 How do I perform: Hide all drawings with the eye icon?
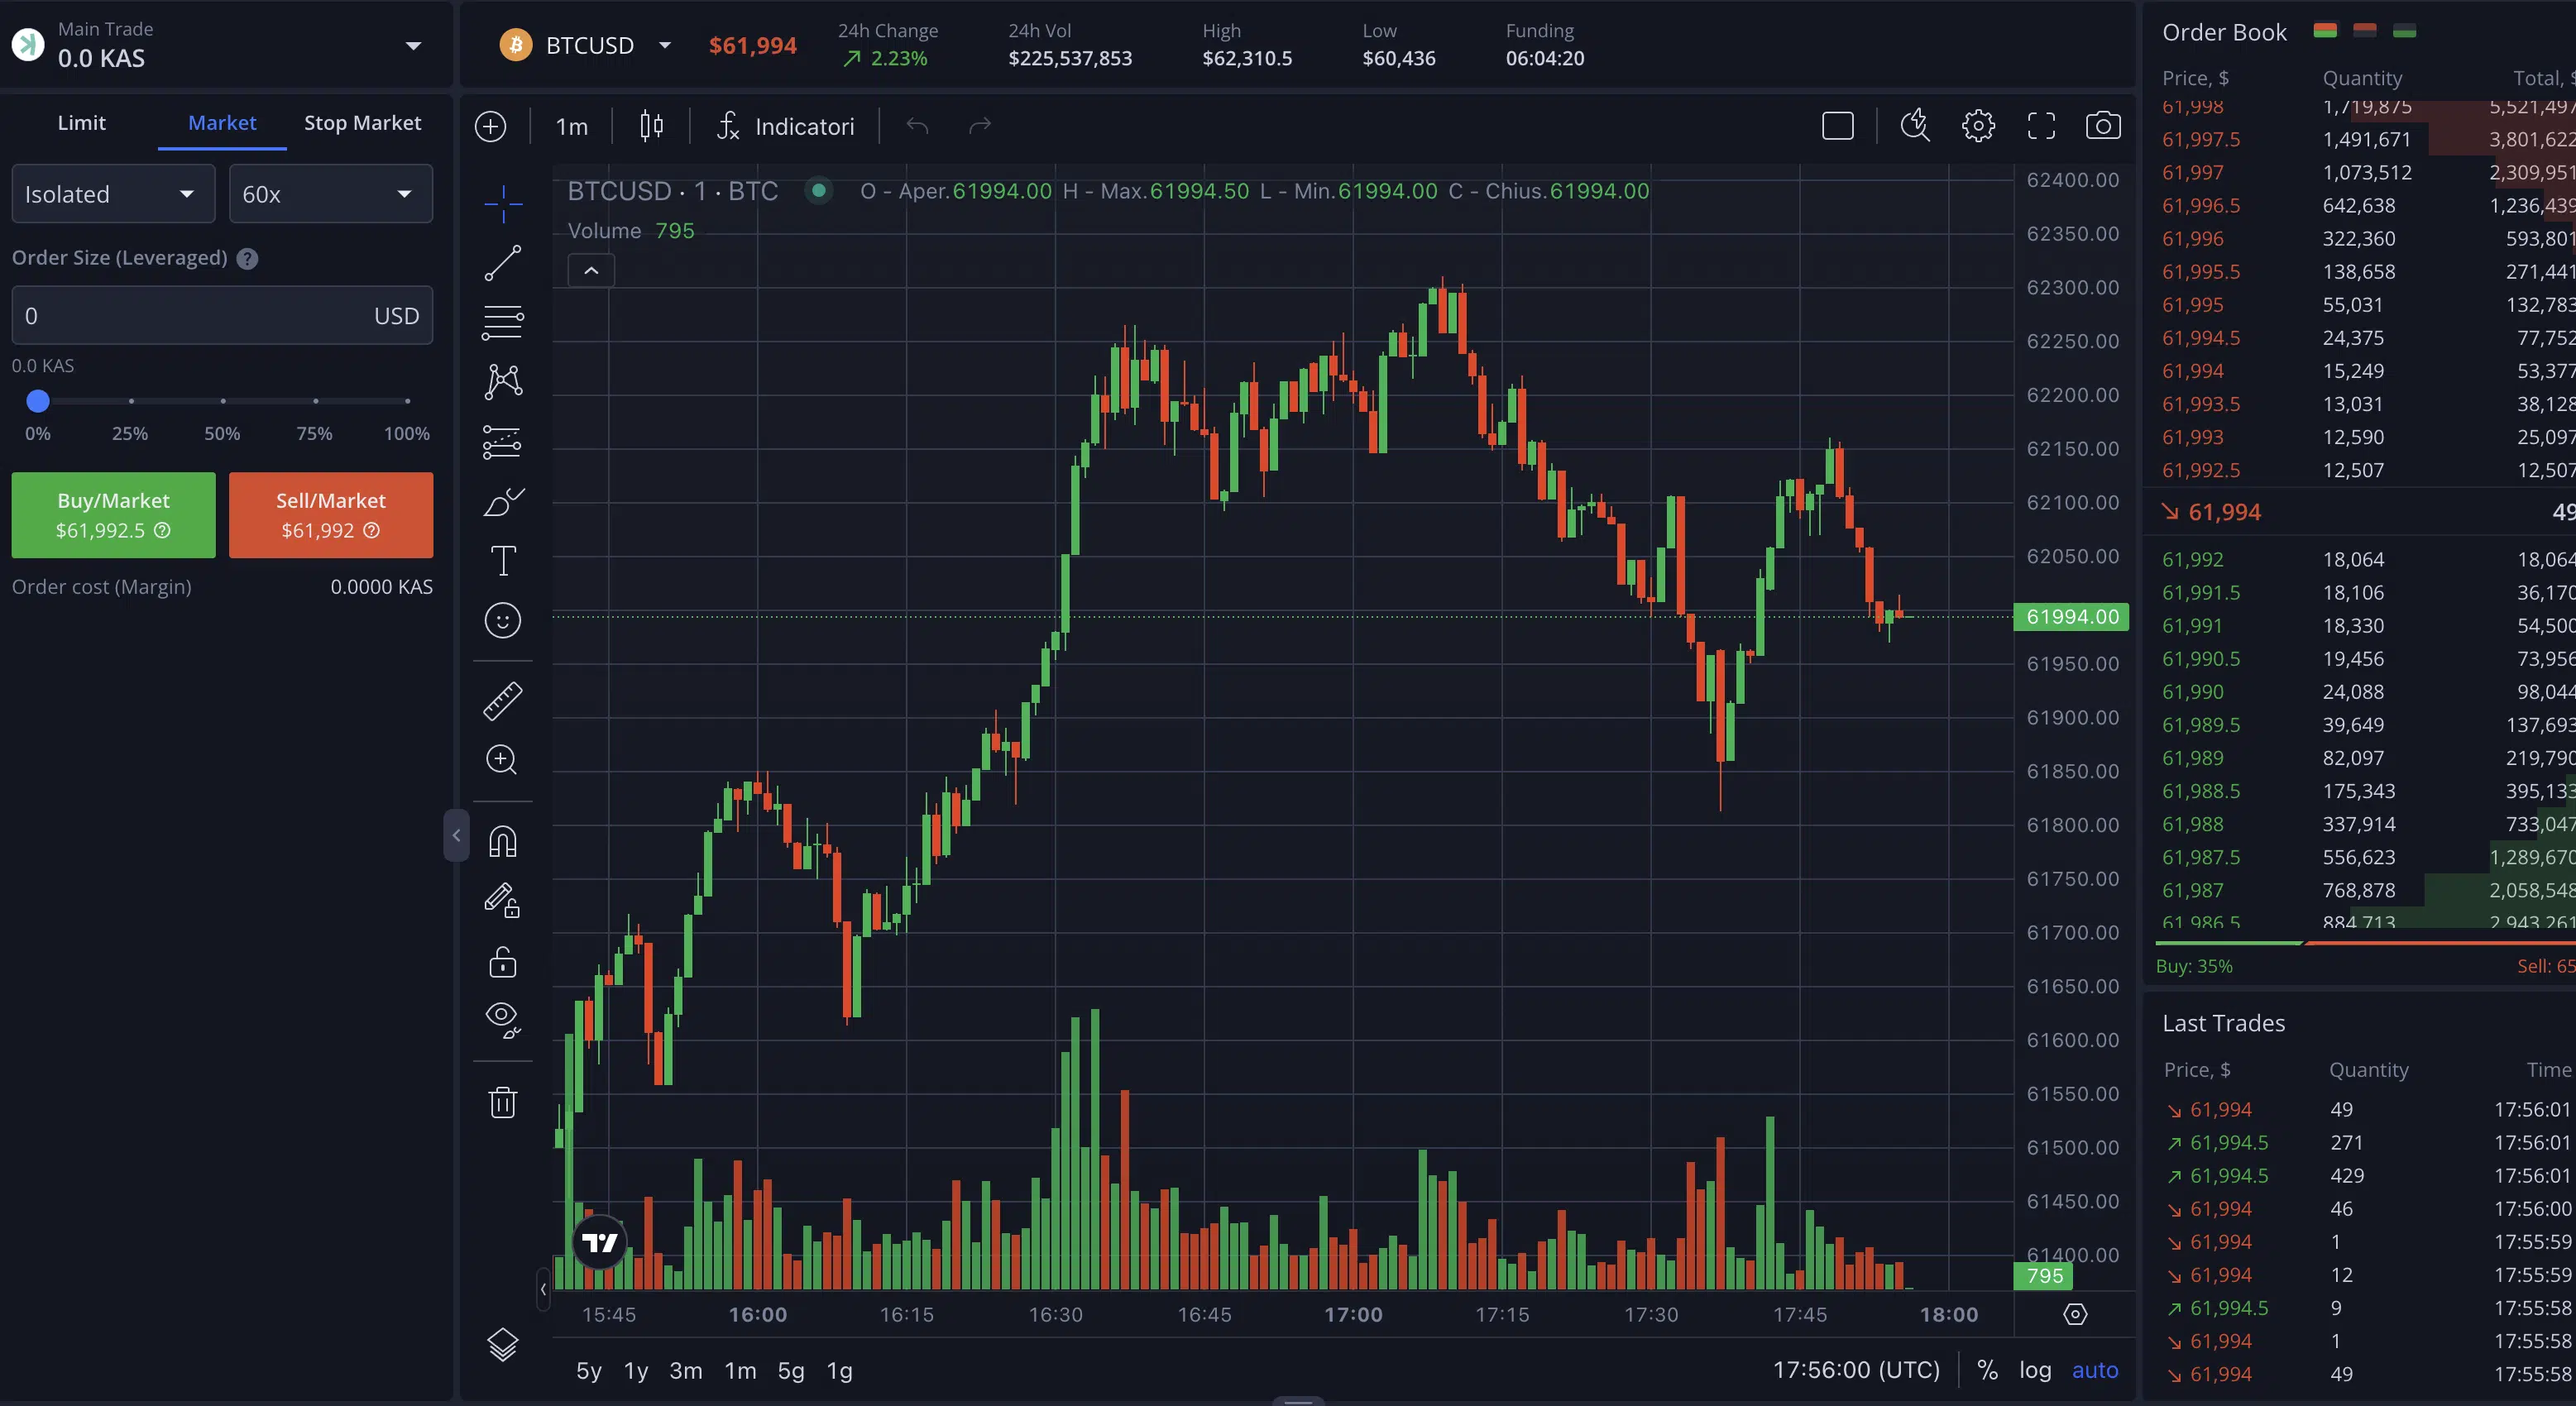coord(503,1020)
